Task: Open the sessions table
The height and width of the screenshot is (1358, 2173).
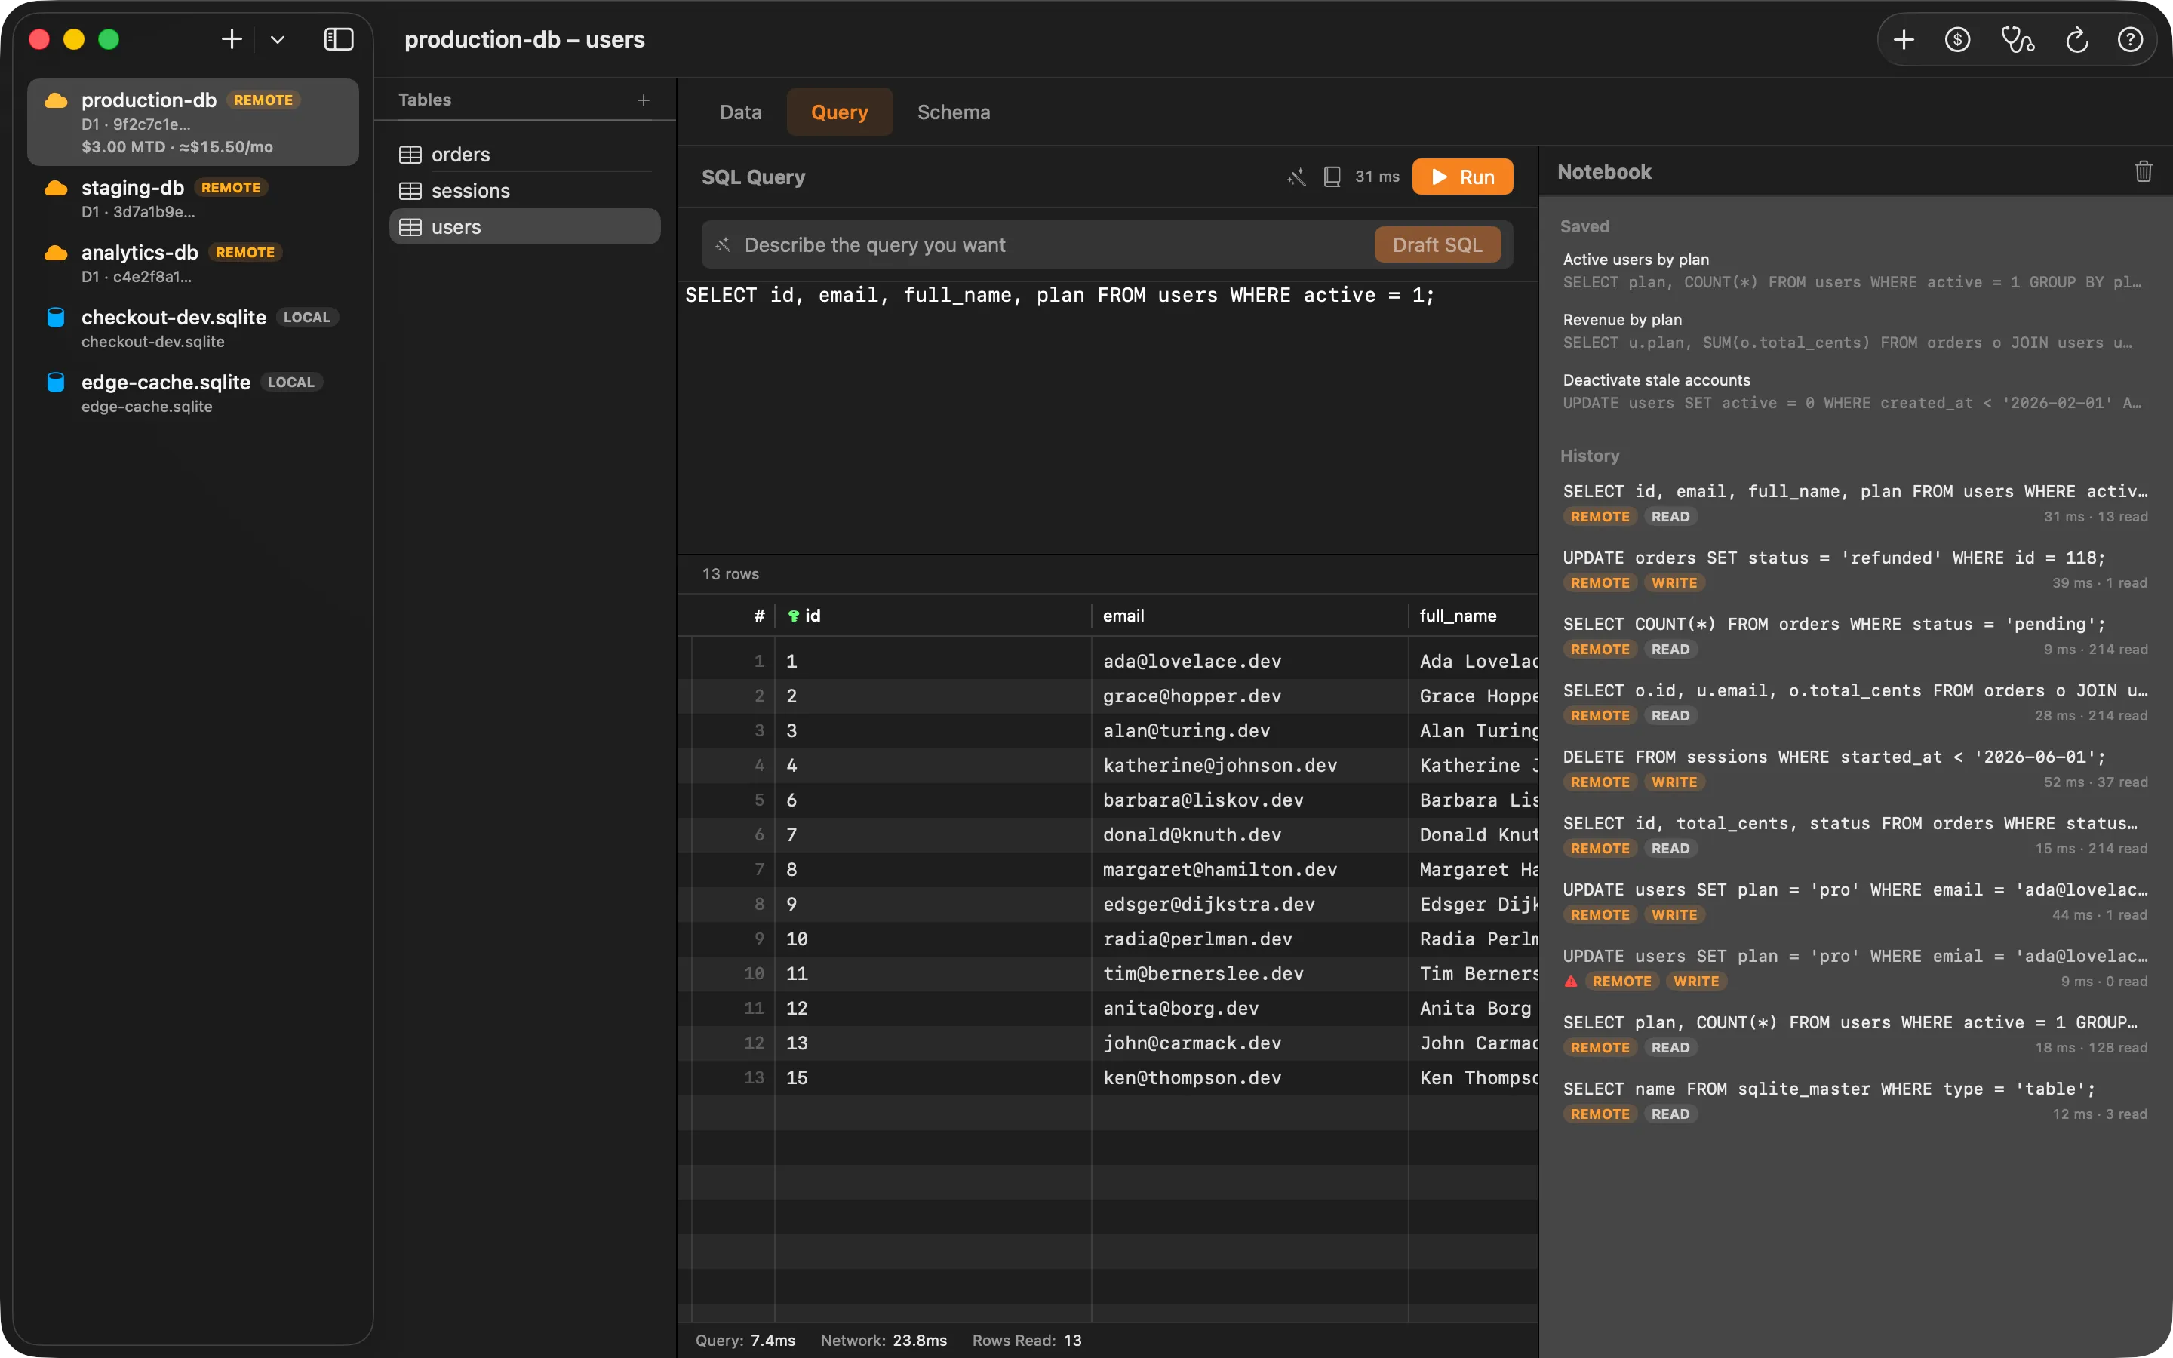Action: tap(524, 190)
